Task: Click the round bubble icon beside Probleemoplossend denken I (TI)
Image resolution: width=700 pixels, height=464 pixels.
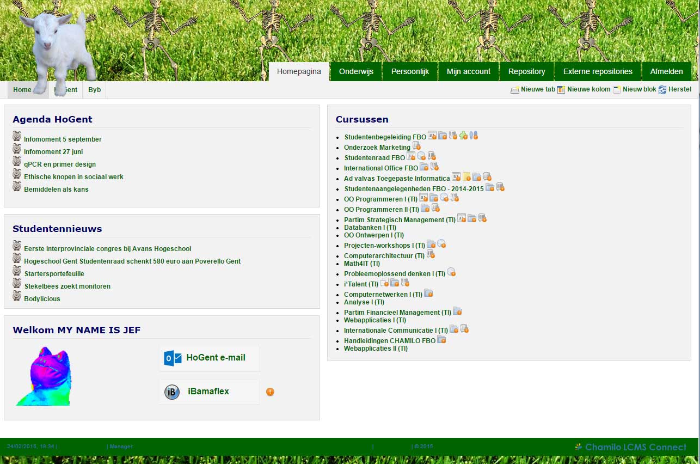Action: [x=451, y=271]
